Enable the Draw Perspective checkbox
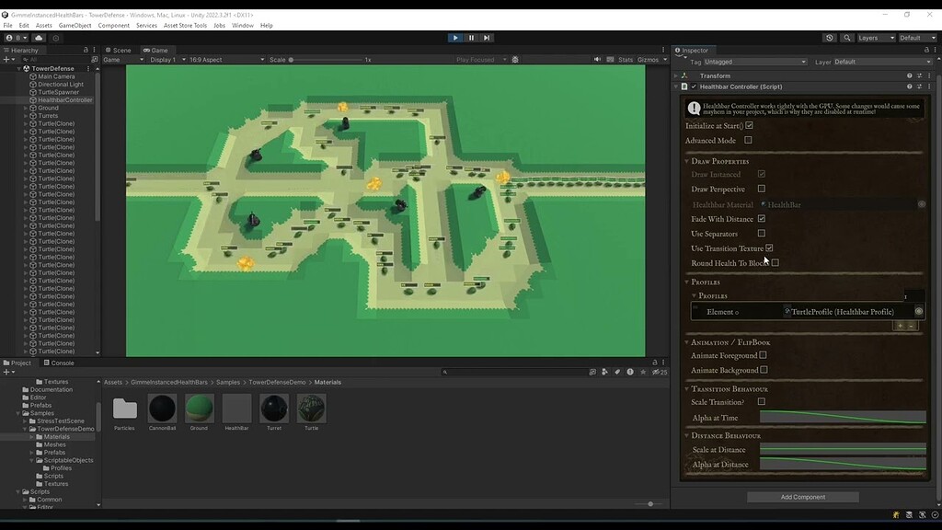942x530 pixels. coord(762,190)
